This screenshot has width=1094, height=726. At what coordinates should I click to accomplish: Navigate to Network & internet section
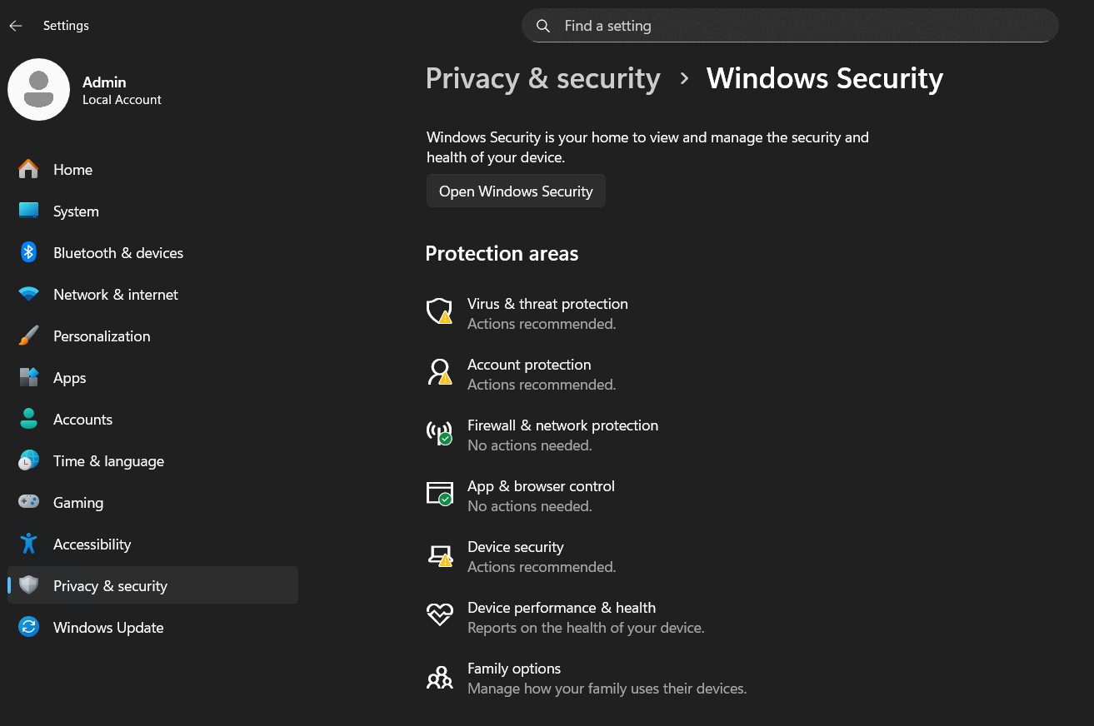click(x=115, y=295)
